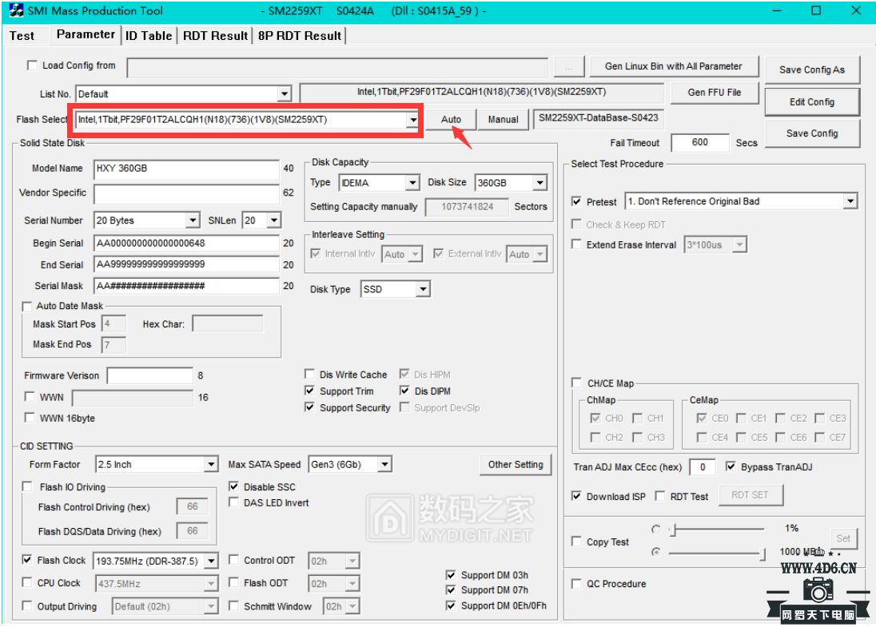The width and height of the screenshot is (876, 631).
Task: Enable the Schmitt Window checkbox
Action: click(234, 606)
